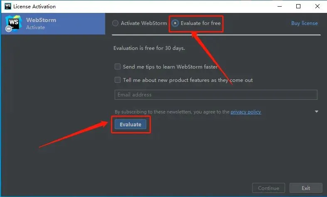
Task: Click the Evaluate button
Action: [130, 124]
